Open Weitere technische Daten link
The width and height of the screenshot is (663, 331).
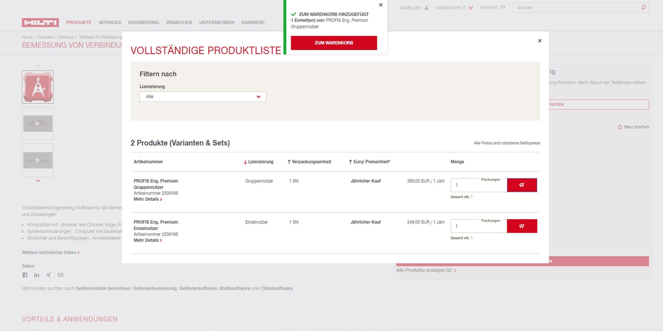tap(51, 252)
